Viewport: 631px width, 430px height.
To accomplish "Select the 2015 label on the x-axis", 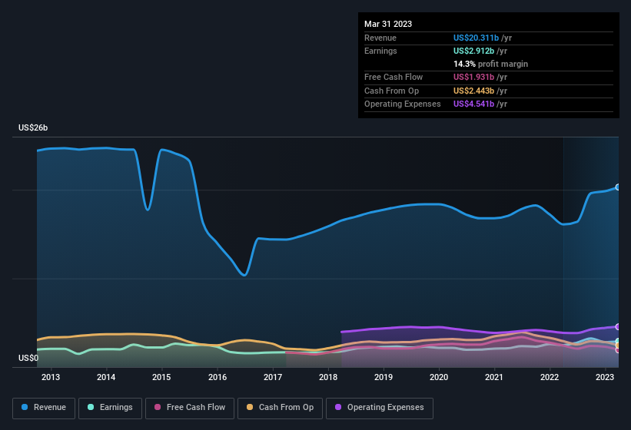I will [x=161, y=377].
